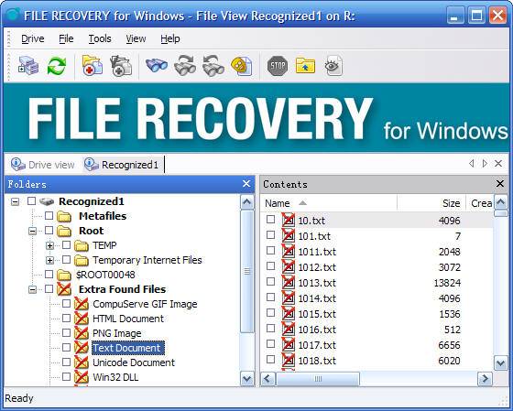Click the folder up-level icon

305,66
